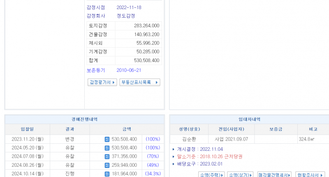Click the 경매진행내역 section header
329x177 pixels.
pyautogui.click(x=84, y=120)
